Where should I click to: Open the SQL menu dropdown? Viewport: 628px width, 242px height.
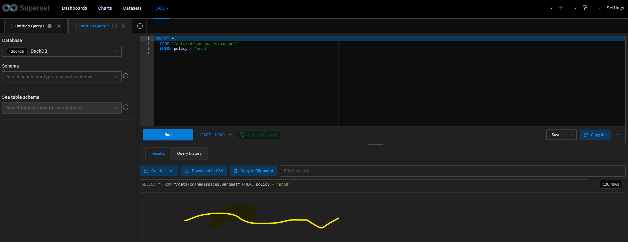[x=162, y=8]
